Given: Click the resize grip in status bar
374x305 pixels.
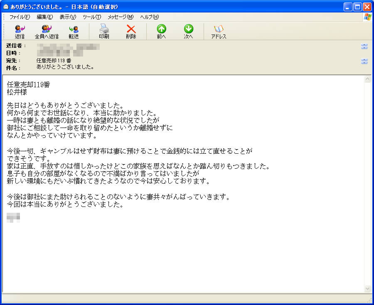Looking at the screenshot, I should coord(369,300).
